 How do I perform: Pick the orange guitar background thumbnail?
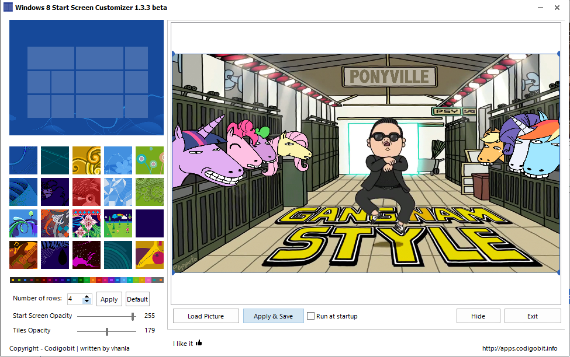tap(23, 255)
